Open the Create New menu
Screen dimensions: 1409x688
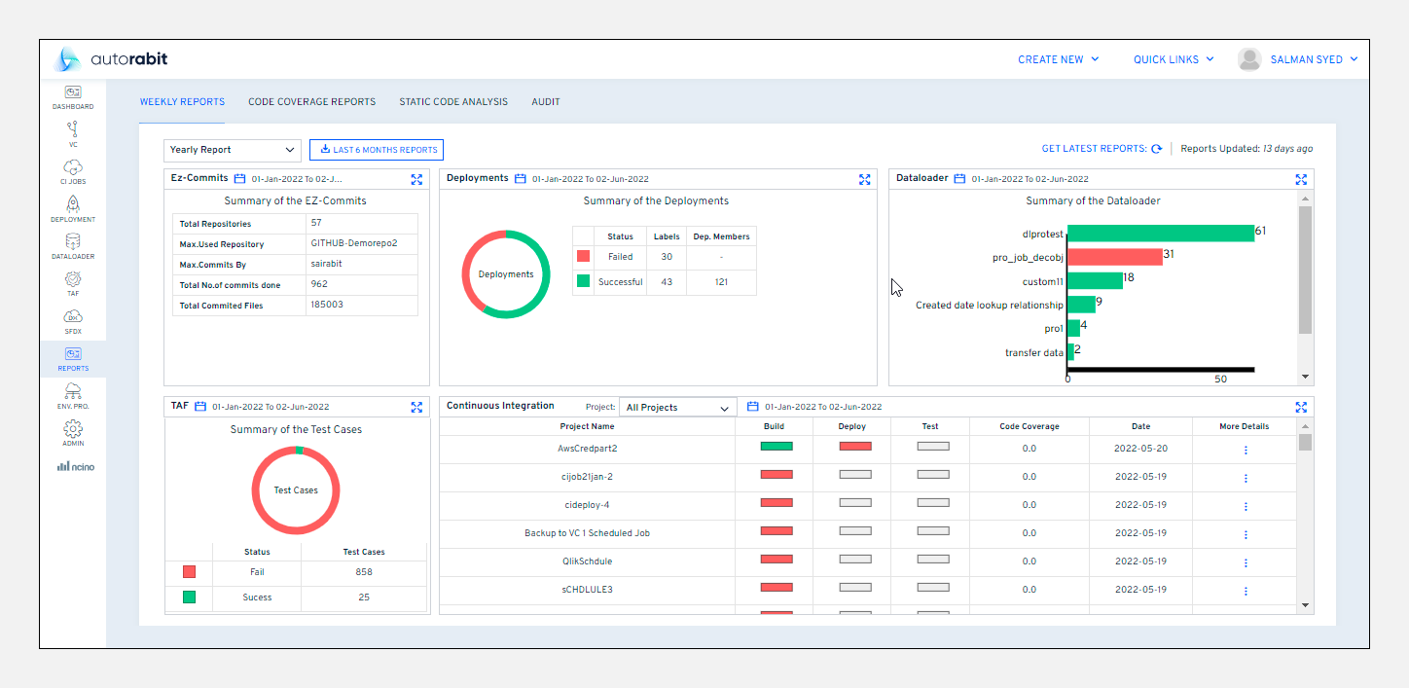1058,59
